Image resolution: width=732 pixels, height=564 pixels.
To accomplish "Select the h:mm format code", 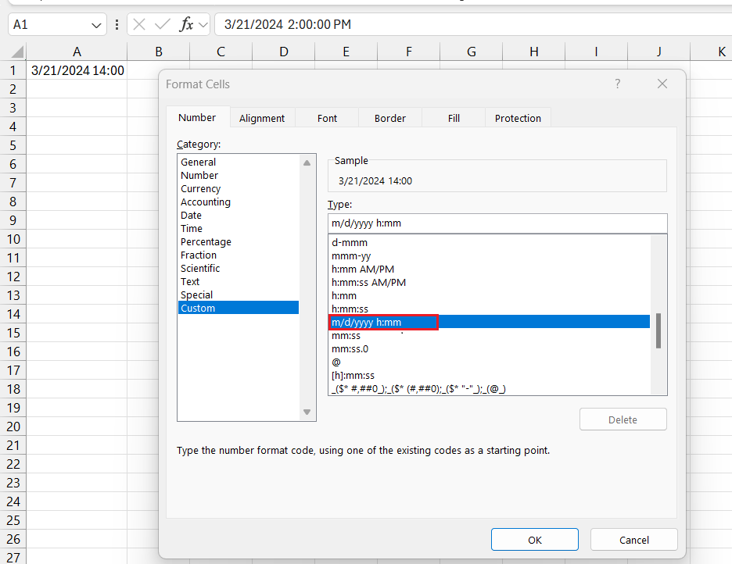I will 490,295.
